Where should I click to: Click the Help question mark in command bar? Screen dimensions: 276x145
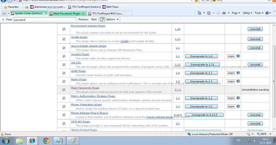pos(267,13)
